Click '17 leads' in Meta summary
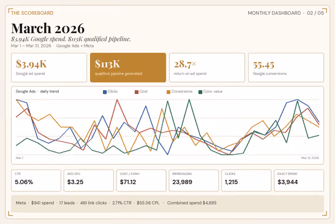This screenshot has width=335, height=224. pos(67,203)
